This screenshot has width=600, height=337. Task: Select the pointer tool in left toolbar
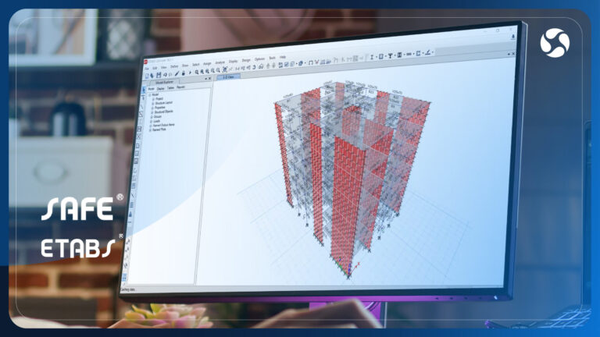143,90
